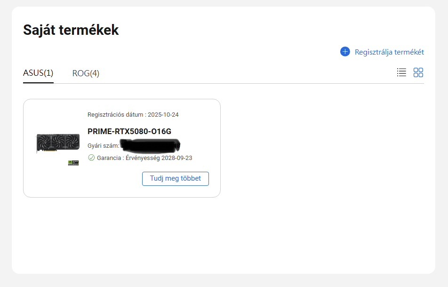Select the warranty validity 2028-09-23 text
Viewport: 448px width, 287px height.
[x=176, y=158]
